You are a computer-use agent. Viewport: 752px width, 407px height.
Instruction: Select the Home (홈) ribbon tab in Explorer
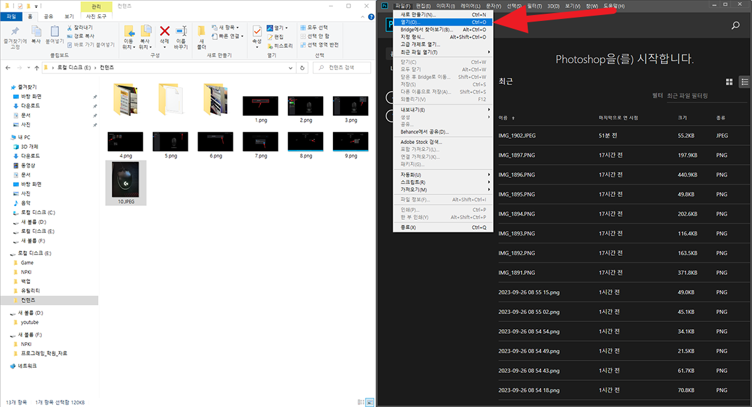30,16
